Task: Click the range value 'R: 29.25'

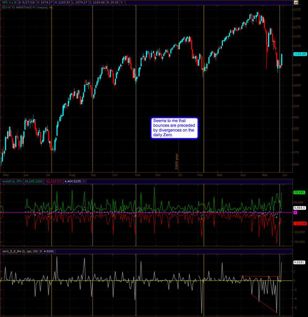Action: 113,2
